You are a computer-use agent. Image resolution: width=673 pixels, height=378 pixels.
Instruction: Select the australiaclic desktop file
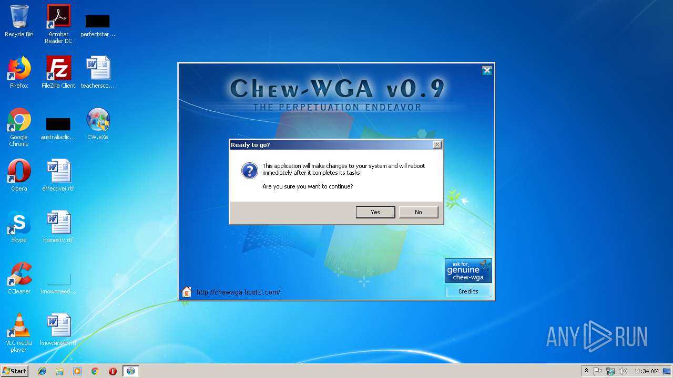pyautogui.click(x=58, y=128)
